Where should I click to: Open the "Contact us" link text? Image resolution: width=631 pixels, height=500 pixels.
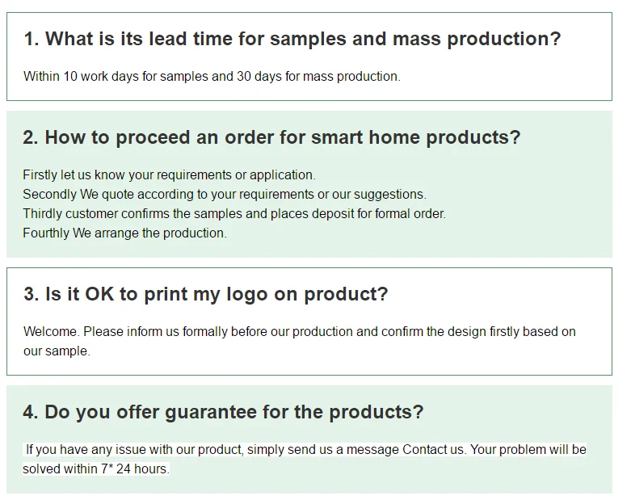(433, 450)
